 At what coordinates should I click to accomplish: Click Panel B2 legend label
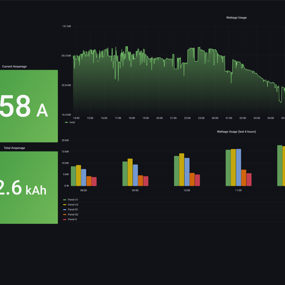(x=73, y=215)
